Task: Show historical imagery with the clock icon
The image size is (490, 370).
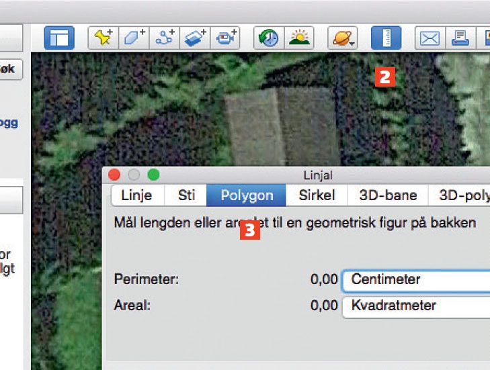Action: pyautogui.click(x=269, y=38)
